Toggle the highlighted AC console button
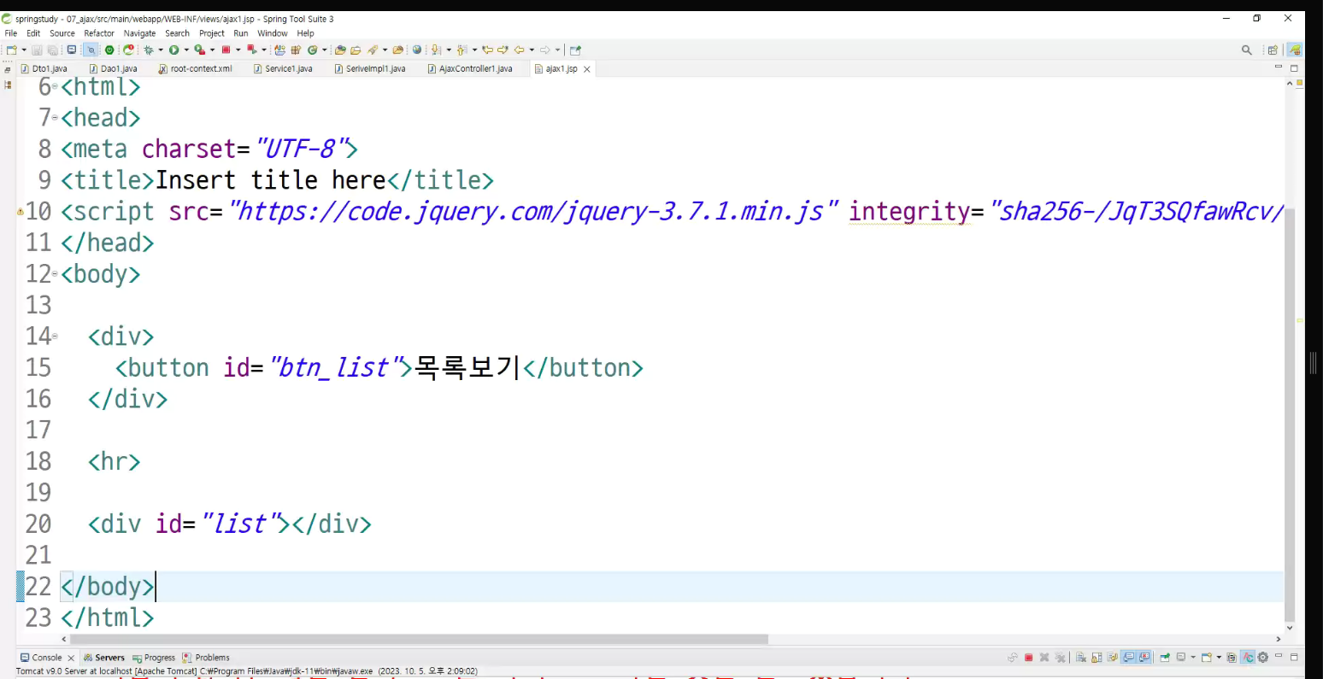Screen dimensions: 1323x679 (1248, 658)
